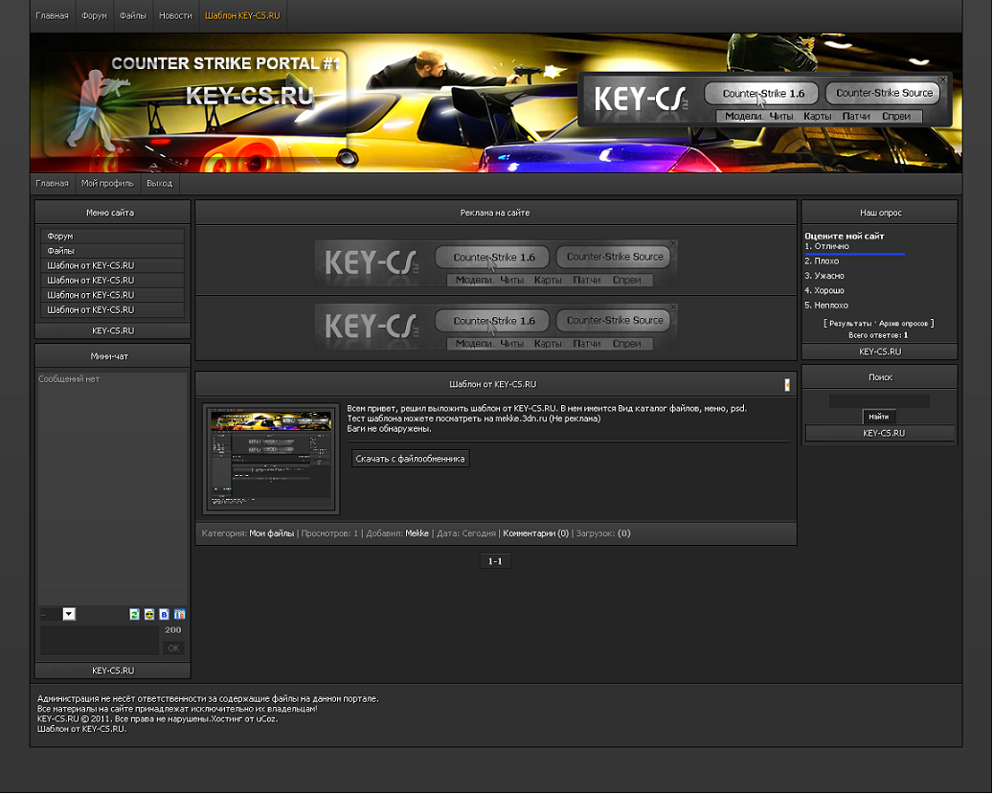Open Архив опросов link
The height and width of the screenshot is (794, 993).
coord(903,323)
